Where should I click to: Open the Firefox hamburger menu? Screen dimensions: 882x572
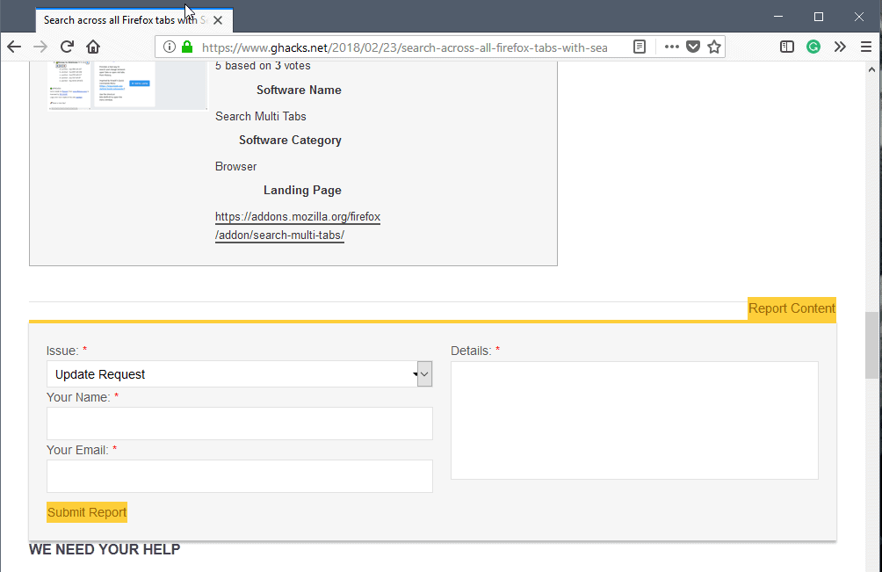[866, 47]
